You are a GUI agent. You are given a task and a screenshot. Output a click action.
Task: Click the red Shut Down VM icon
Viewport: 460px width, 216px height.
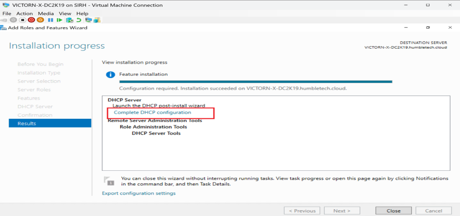coord(31,20)
